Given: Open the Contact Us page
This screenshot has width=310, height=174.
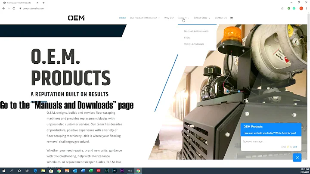Looking at the screenshot, I should click(x=220, y=18).
